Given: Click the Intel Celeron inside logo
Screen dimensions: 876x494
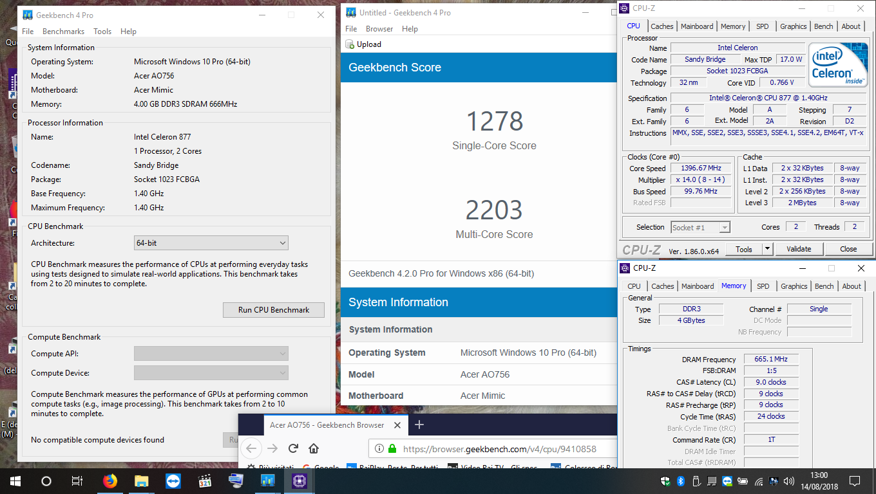Looking at the screenshot, I should (x=838, y=65).
